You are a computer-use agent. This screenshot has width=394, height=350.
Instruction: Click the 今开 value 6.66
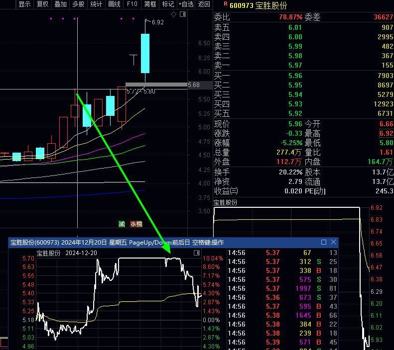click(x=386, y=124)
